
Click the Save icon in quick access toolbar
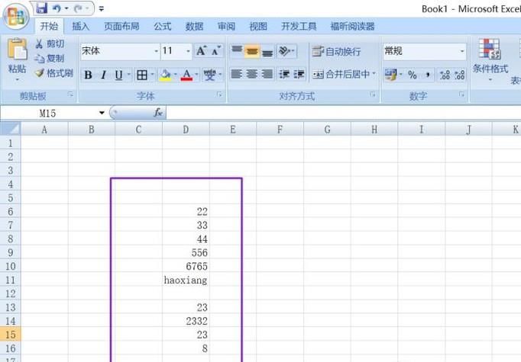click(x=41, y=8)
